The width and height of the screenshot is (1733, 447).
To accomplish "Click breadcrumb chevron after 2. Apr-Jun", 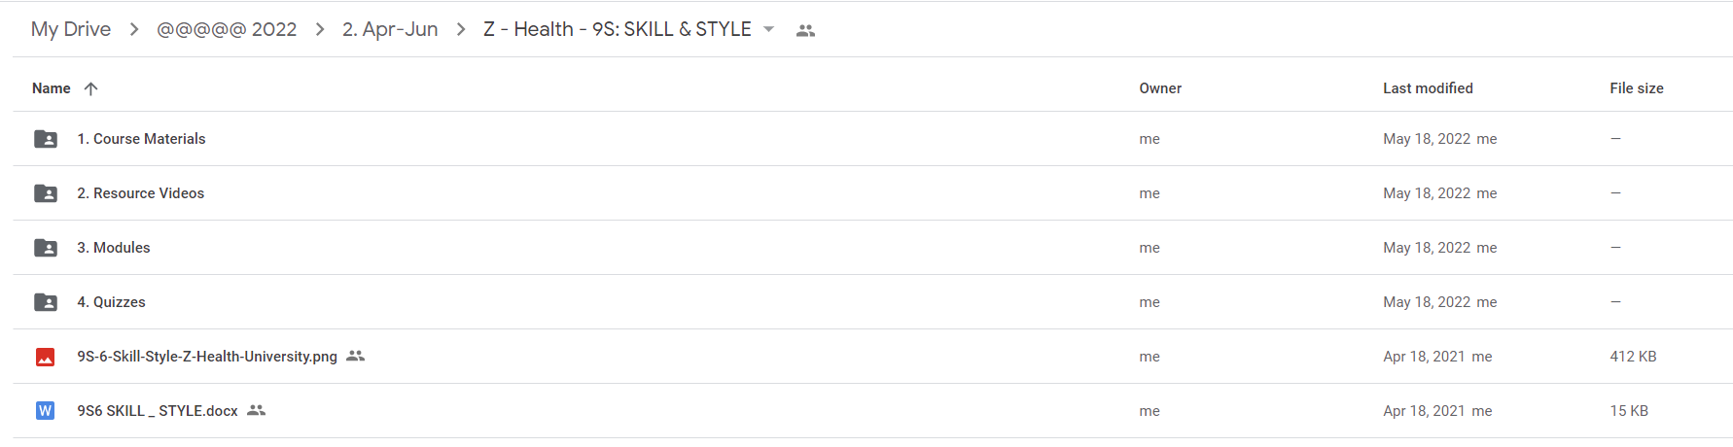I will click(461, 29).
